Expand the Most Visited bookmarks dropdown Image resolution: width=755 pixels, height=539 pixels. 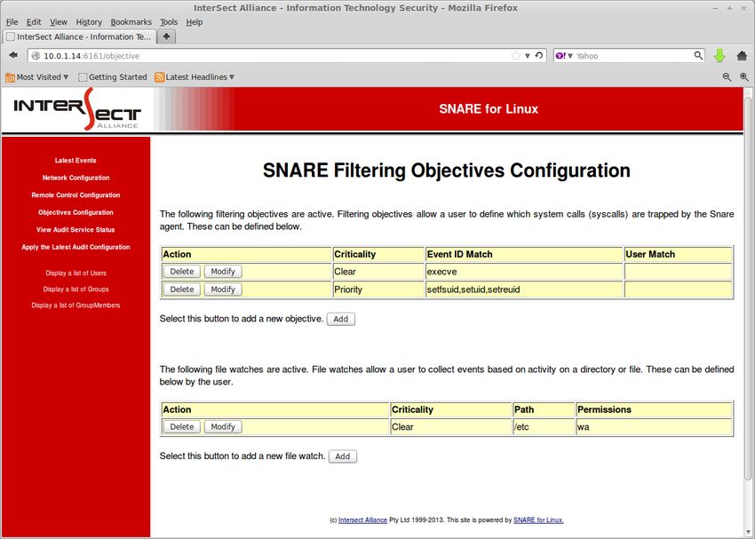click(66, 77)
